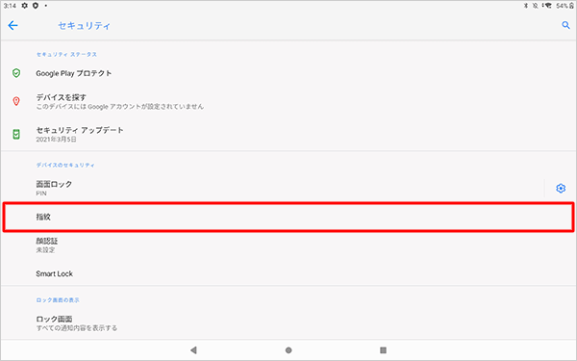Open Google Play プロテクト entry
The height and width of the screenshot is (361, 577).
(x=288, y=73)
